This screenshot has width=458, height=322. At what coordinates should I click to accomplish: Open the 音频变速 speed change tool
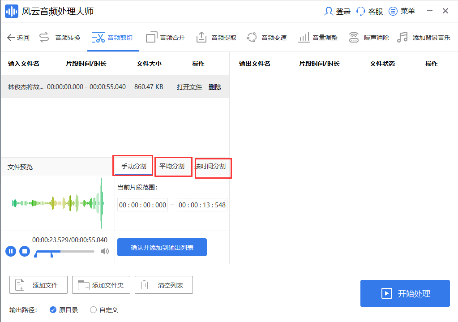[267, 38]
